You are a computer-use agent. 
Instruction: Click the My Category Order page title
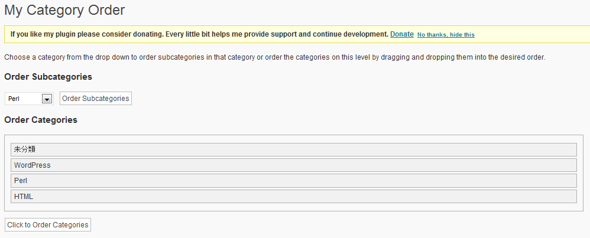64,10
